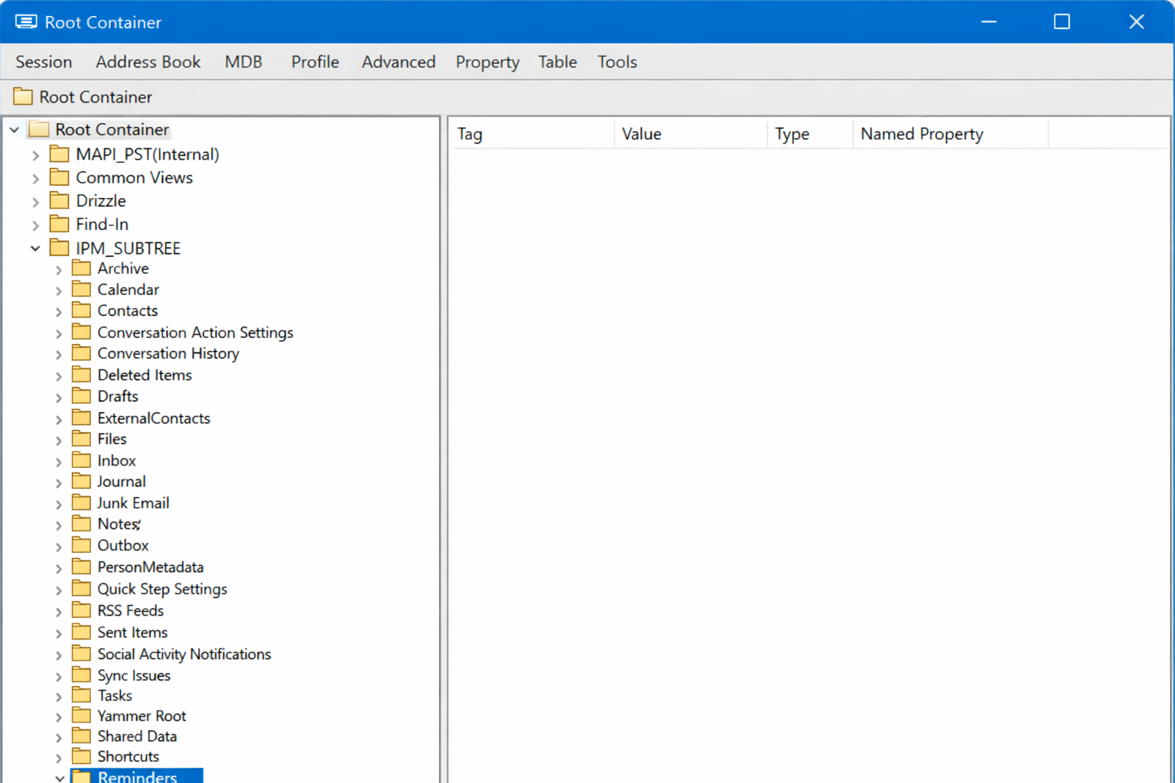Expand the Common Views node
The width and height of the screenshot is (1175, 783).
[35, 177]
